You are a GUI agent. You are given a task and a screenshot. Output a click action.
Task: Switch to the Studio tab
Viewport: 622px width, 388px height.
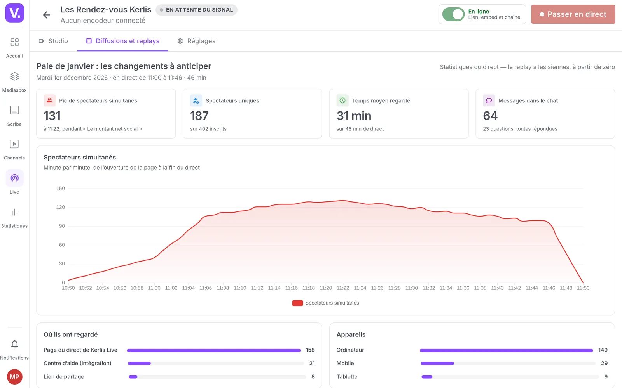[53, 41]
